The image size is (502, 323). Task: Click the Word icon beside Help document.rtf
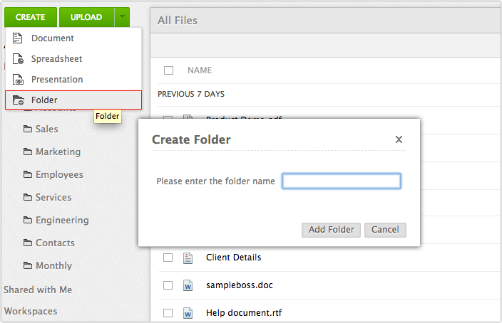tap(188, 313)
